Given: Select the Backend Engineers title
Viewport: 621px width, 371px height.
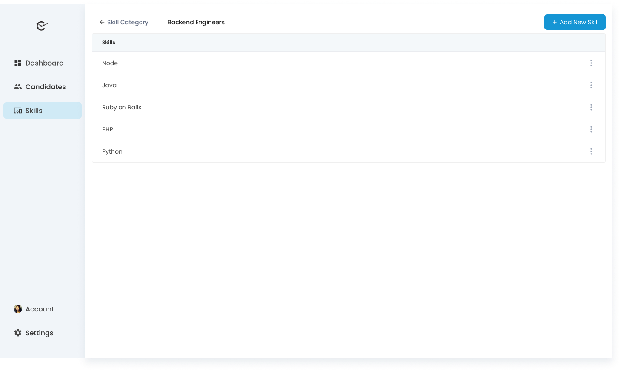Looking at the screenshot, I should tap(196, 22).
